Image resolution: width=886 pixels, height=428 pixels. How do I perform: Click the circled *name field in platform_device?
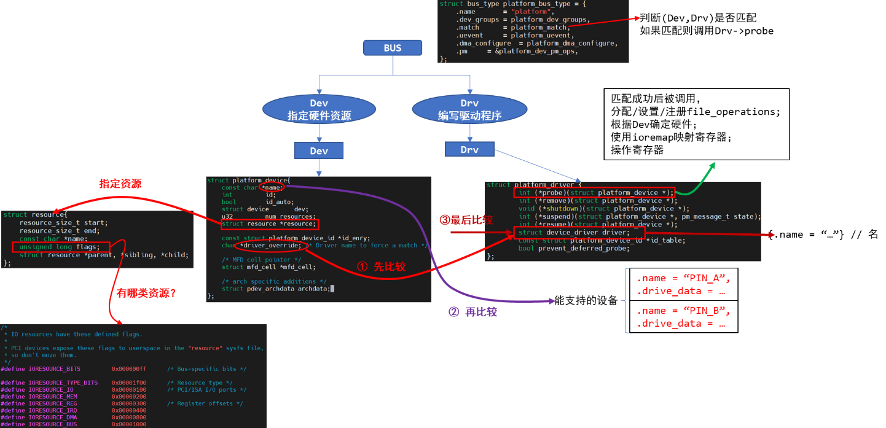272,187
